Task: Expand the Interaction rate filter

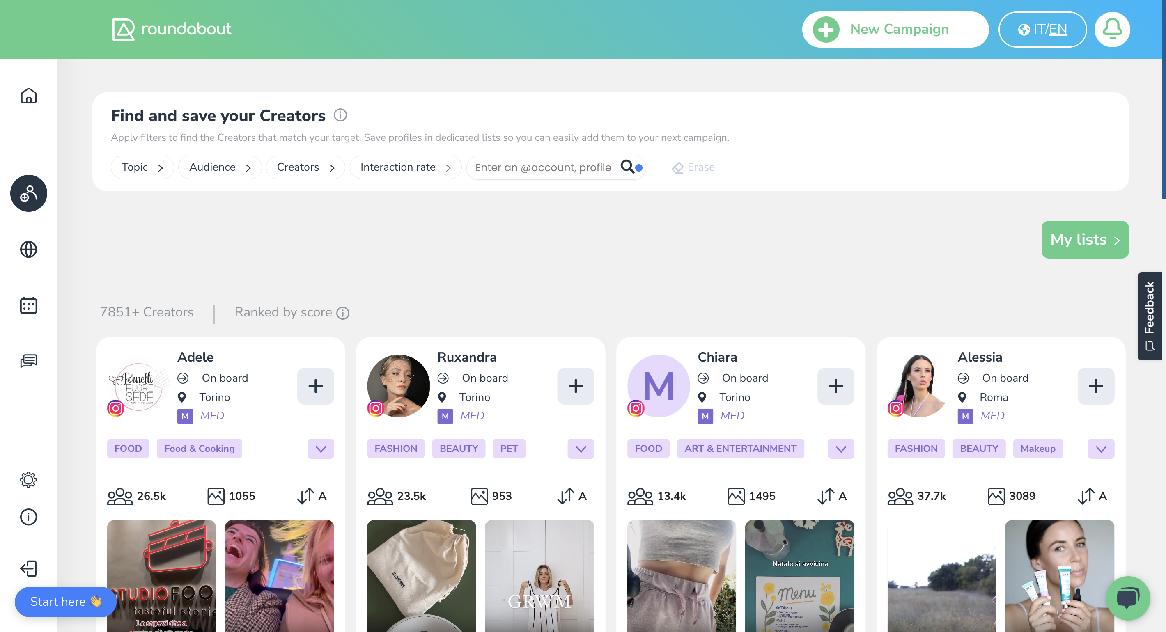Action: click(406, 167)
